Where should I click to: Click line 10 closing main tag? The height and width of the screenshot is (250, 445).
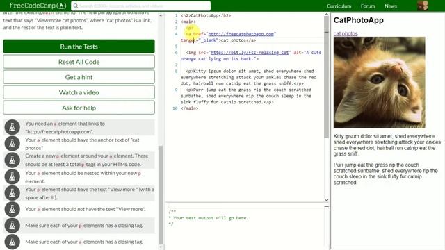(x=190, y=108)
